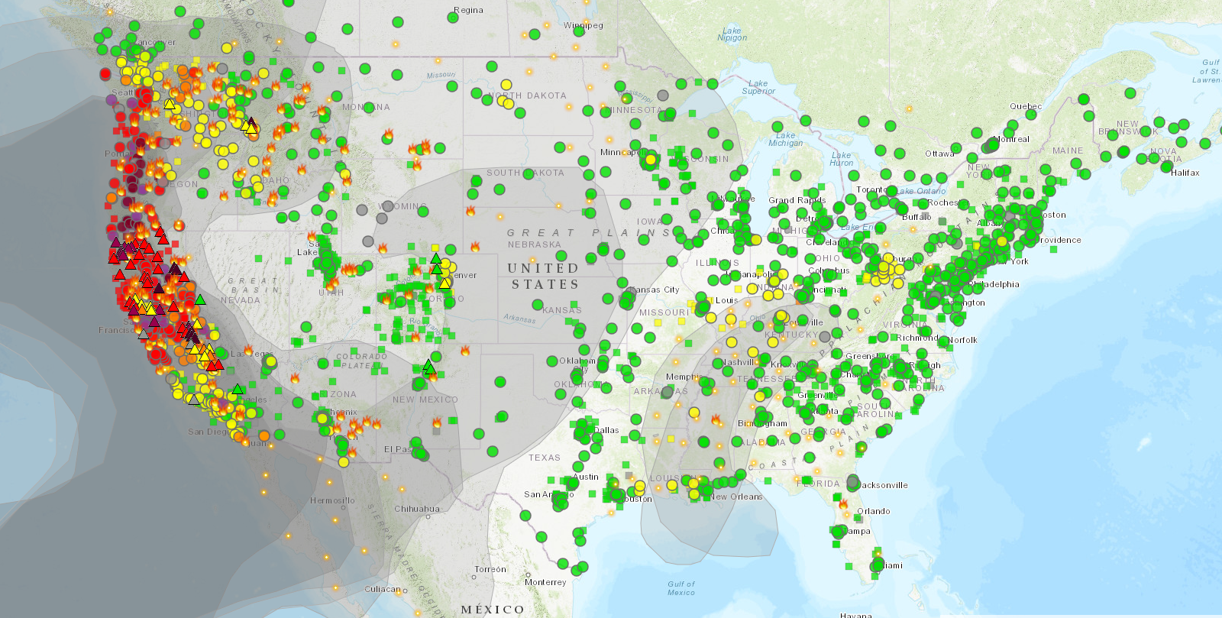This screenshot has width=1222, height=618.
Task: Select green circle in Texas panhandle below Oklahoma
Action: coord(500,381)
